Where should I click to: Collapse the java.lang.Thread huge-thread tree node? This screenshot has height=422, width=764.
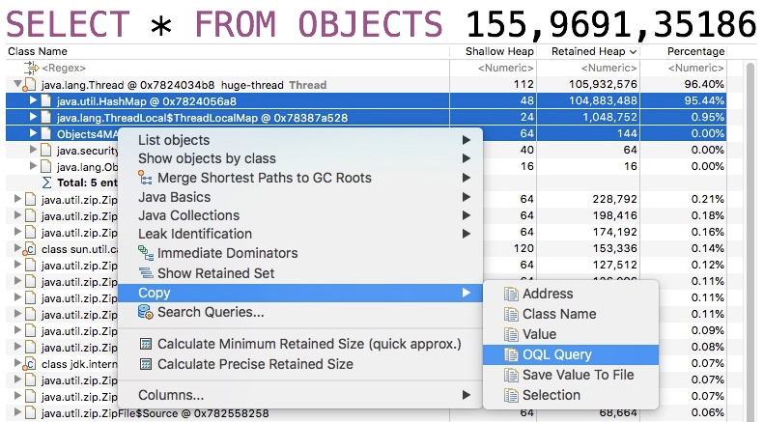click(17, 84)
